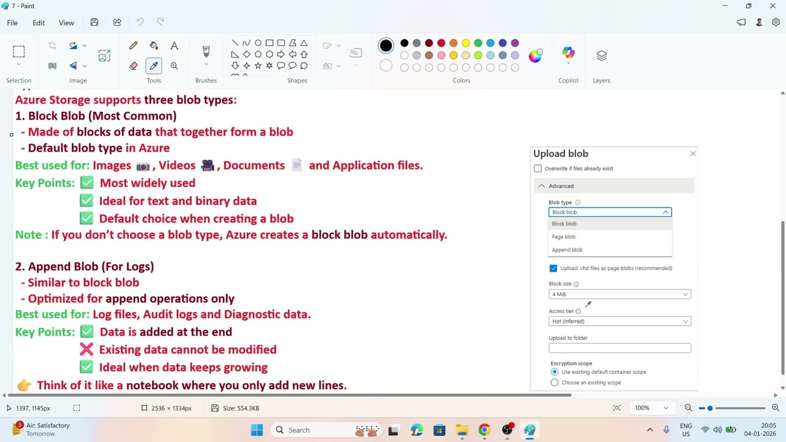Click the Redo arrow
The height and width of the screenshot is (442, 786).
click(161, 23)
